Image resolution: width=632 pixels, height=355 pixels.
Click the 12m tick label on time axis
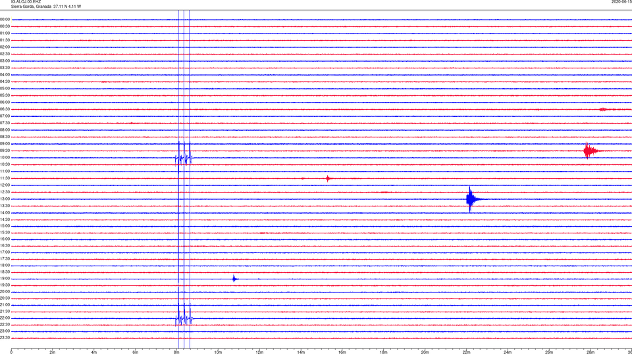click(x=259, y=352)
